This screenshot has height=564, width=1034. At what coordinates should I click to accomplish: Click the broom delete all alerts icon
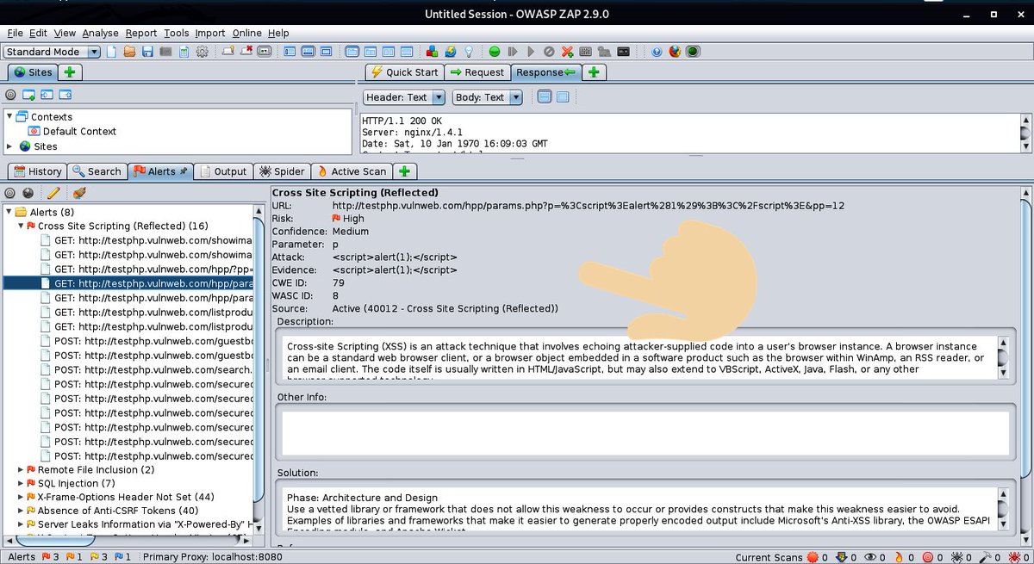(79, 194)
